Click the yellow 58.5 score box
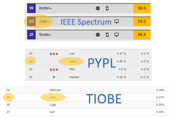The width and height of the screenshot is (175, 118). [142, 8]
